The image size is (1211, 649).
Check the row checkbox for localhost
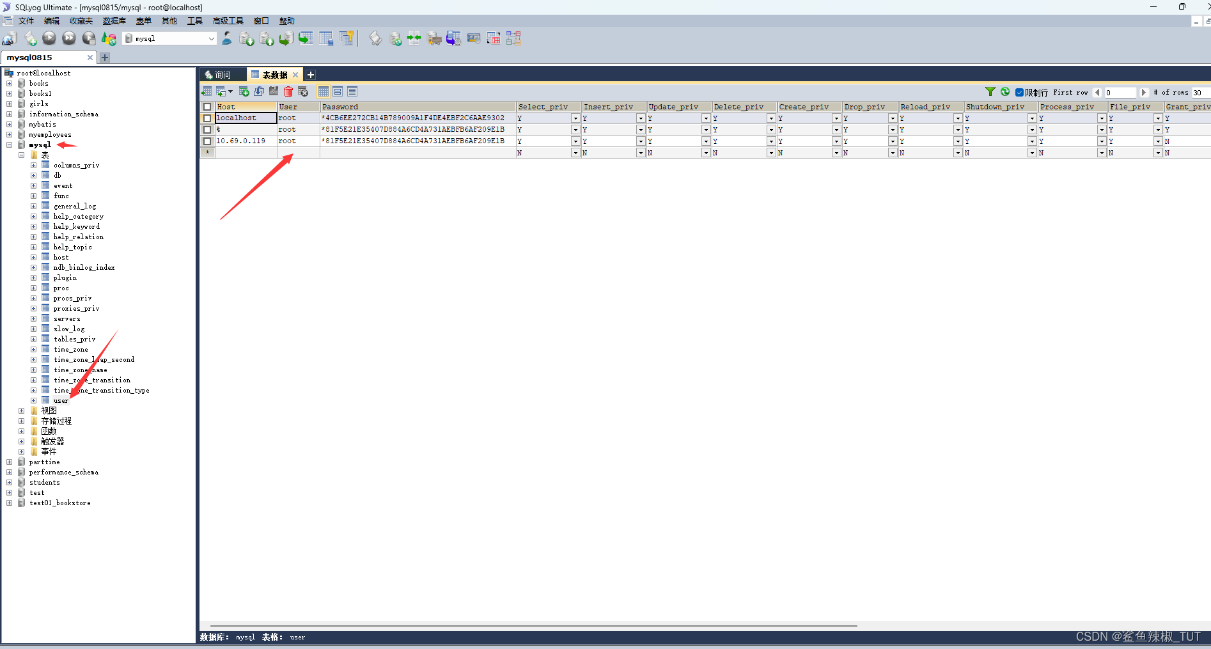coord(207,118)
